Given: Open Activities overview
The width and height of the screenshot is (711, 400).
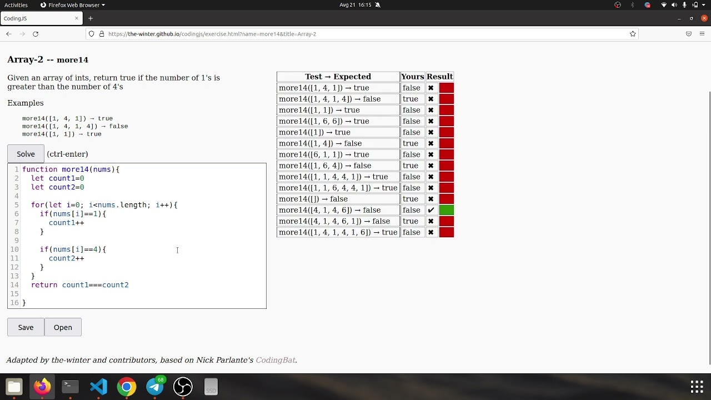Looking at the screenshot, I should [16, 5].
